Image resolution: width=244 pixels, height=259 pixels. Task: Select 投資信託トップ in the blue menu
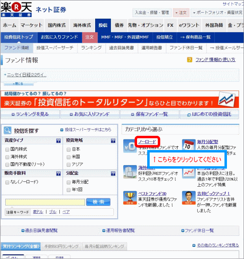click(19, 37)
